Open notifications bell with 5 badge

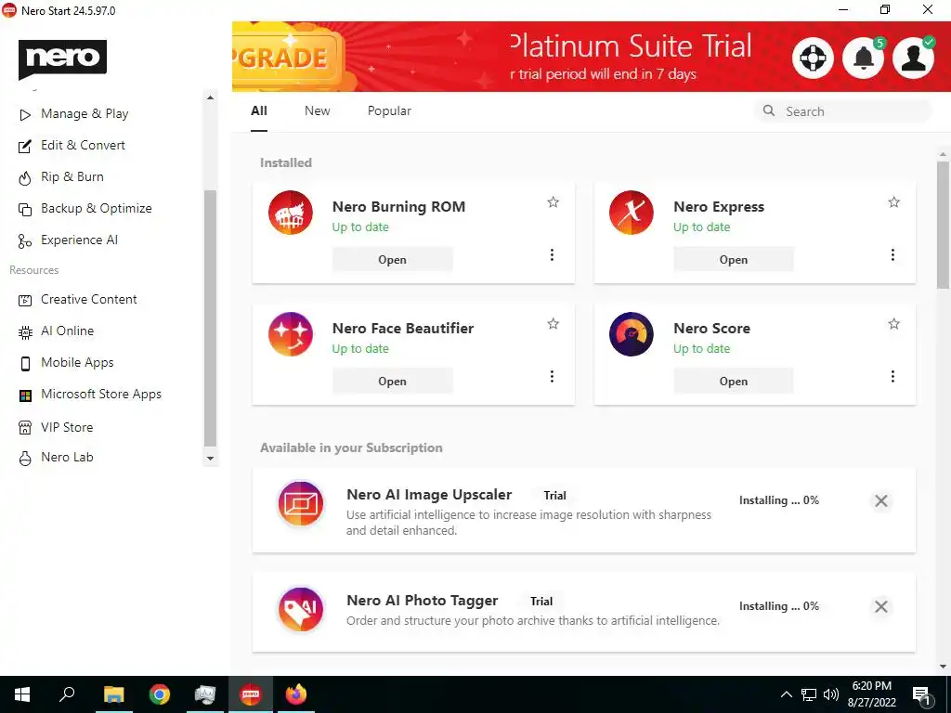pos(864,58)
